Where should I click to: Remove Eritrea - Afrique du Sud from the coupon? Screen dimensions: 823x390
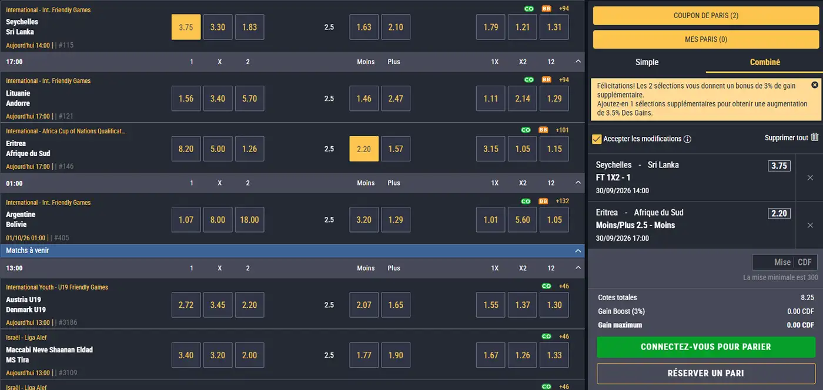click(810, 225)
